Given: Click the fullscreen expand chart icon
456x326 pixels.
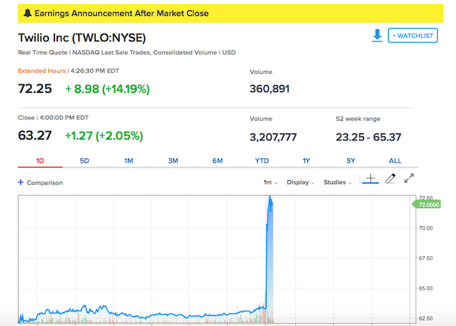Looking at the screenshot, I should tap(409, 178).
